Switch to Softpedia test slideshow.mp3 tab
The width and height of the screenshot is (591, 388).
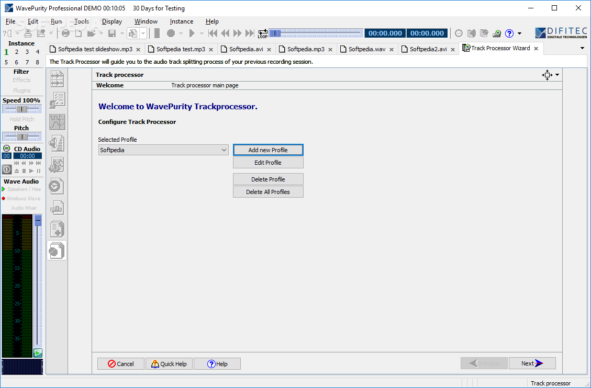coord(95,49)
